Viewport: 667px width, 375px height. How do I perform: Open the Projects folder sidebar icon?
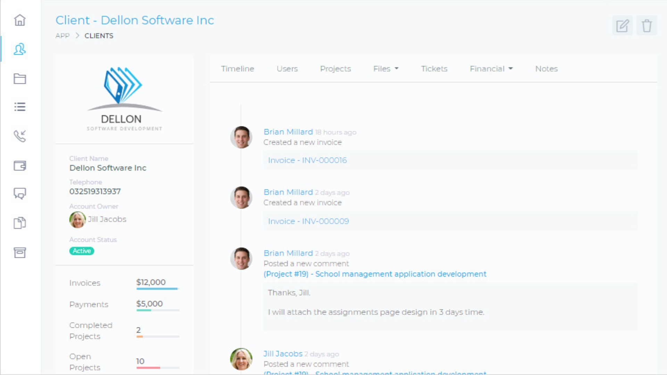coord(20,78)
